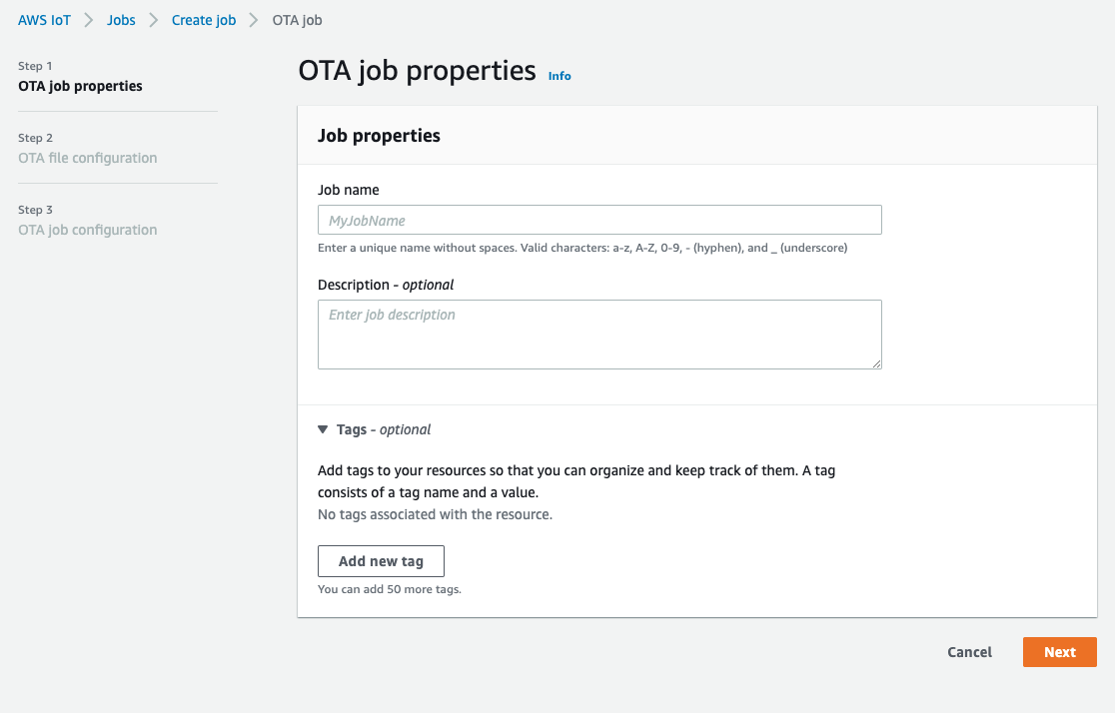Click the Add new tag button
The height and width of the screenshot is (713, 1115).
pos(381,561)
